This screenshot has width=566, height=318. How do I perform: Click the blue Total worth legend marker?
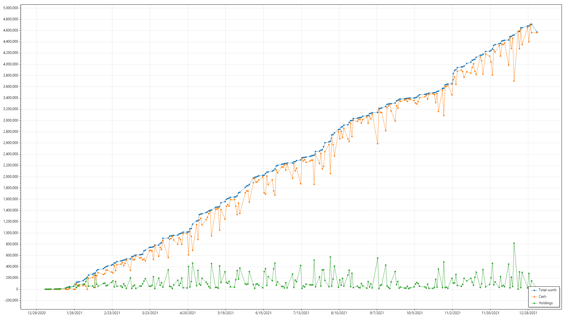[534, 290]
